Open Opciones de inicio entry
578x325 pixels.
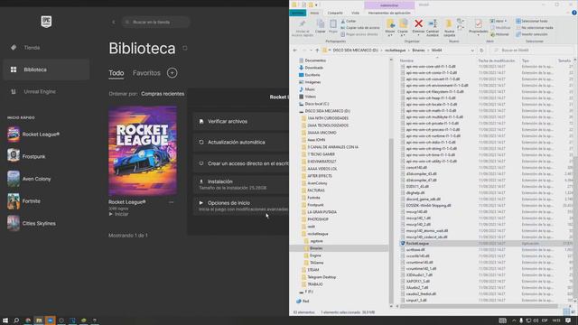(241, 206)
